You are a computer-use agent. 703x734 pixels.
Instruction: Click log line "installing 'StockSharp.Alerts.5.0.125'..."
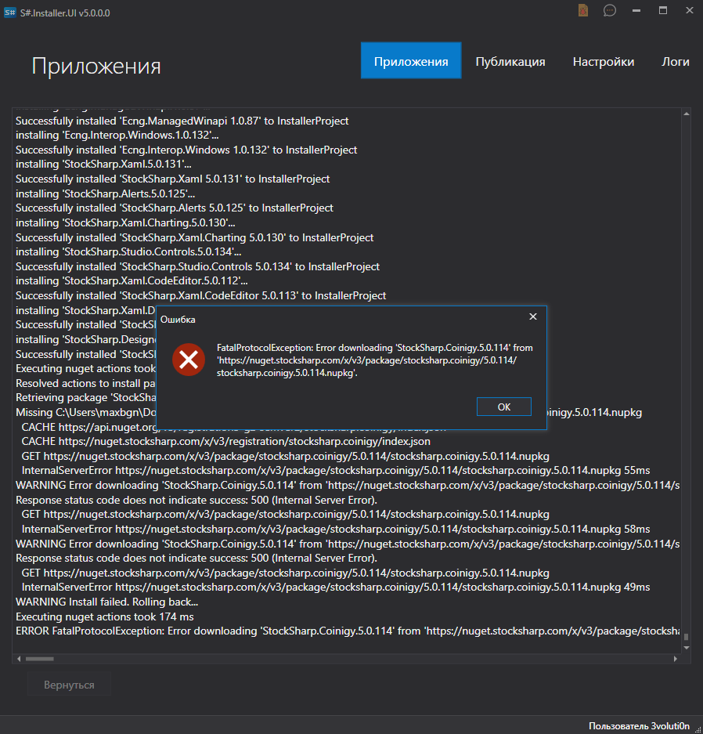pyautogui.click(x=105, y=193)
